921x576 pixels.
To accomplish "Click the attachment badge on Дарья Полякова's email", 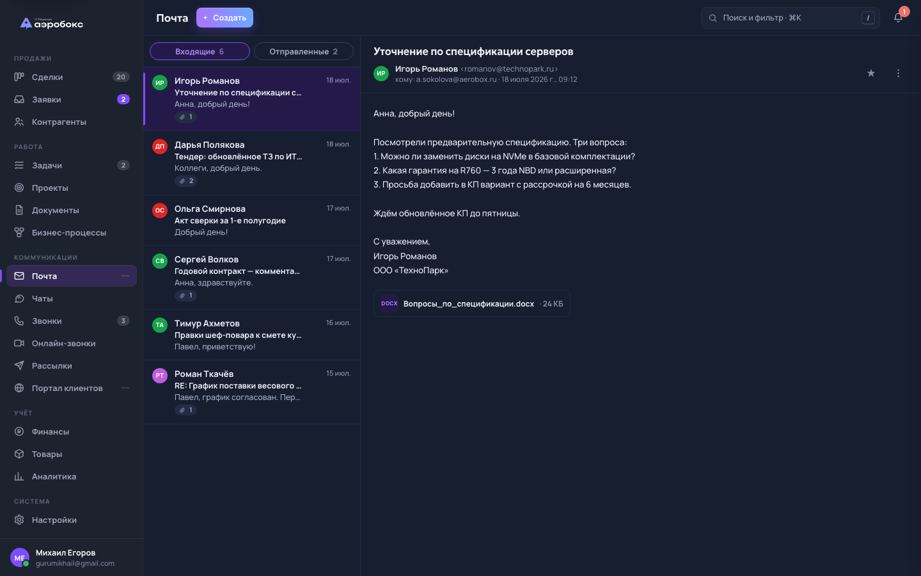I will coord(186,181).
